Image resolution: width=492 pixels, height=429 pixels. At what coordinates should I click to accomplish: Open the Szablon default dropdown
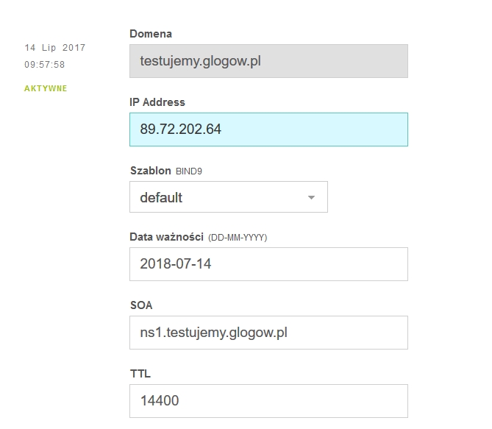point(229,197)
